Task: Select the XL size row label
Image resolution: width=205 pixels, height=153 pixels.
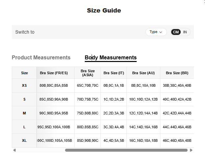Action: (x=24, y=140)
